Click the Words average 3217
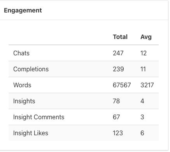The width and height of the screenshot is (170, 152). click(147, 85)
